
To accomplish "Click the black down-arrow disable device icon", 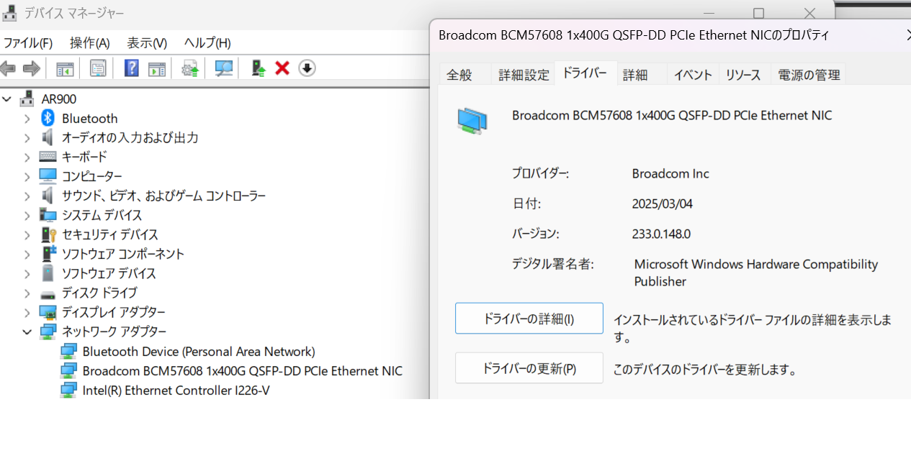I will 307,68.
